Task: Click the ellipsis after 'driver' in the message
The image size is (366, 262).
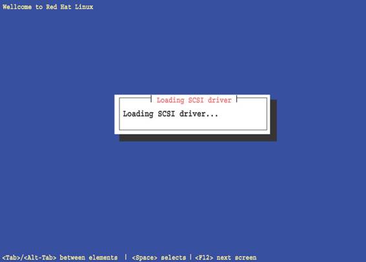Action: (212, 115)
